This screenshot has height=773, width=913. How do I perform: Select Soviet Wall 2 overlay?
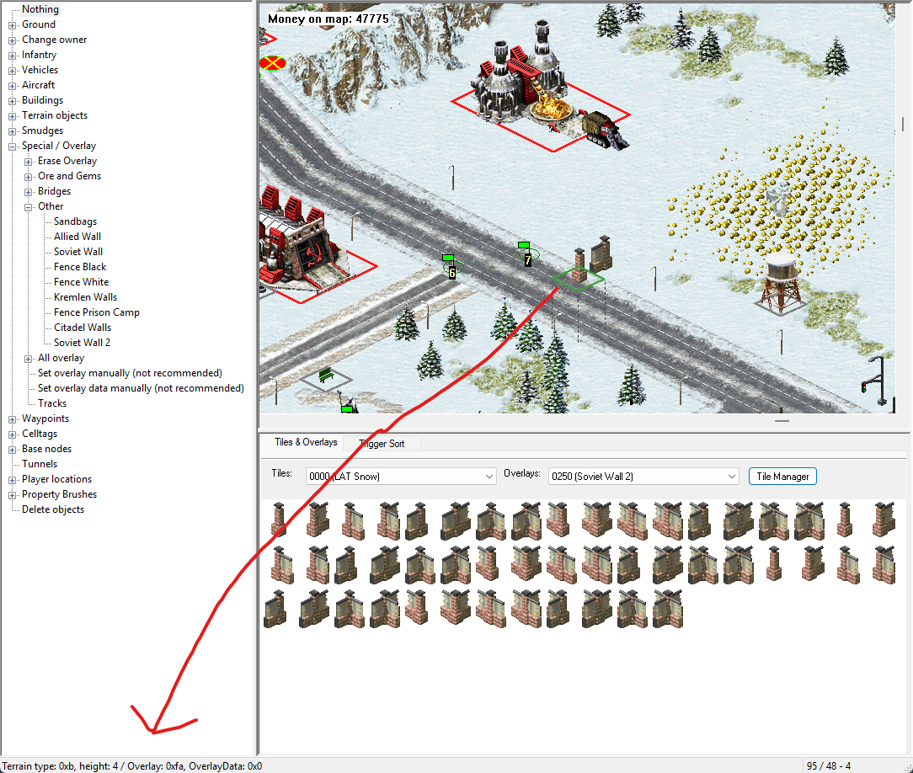[82, 342]
